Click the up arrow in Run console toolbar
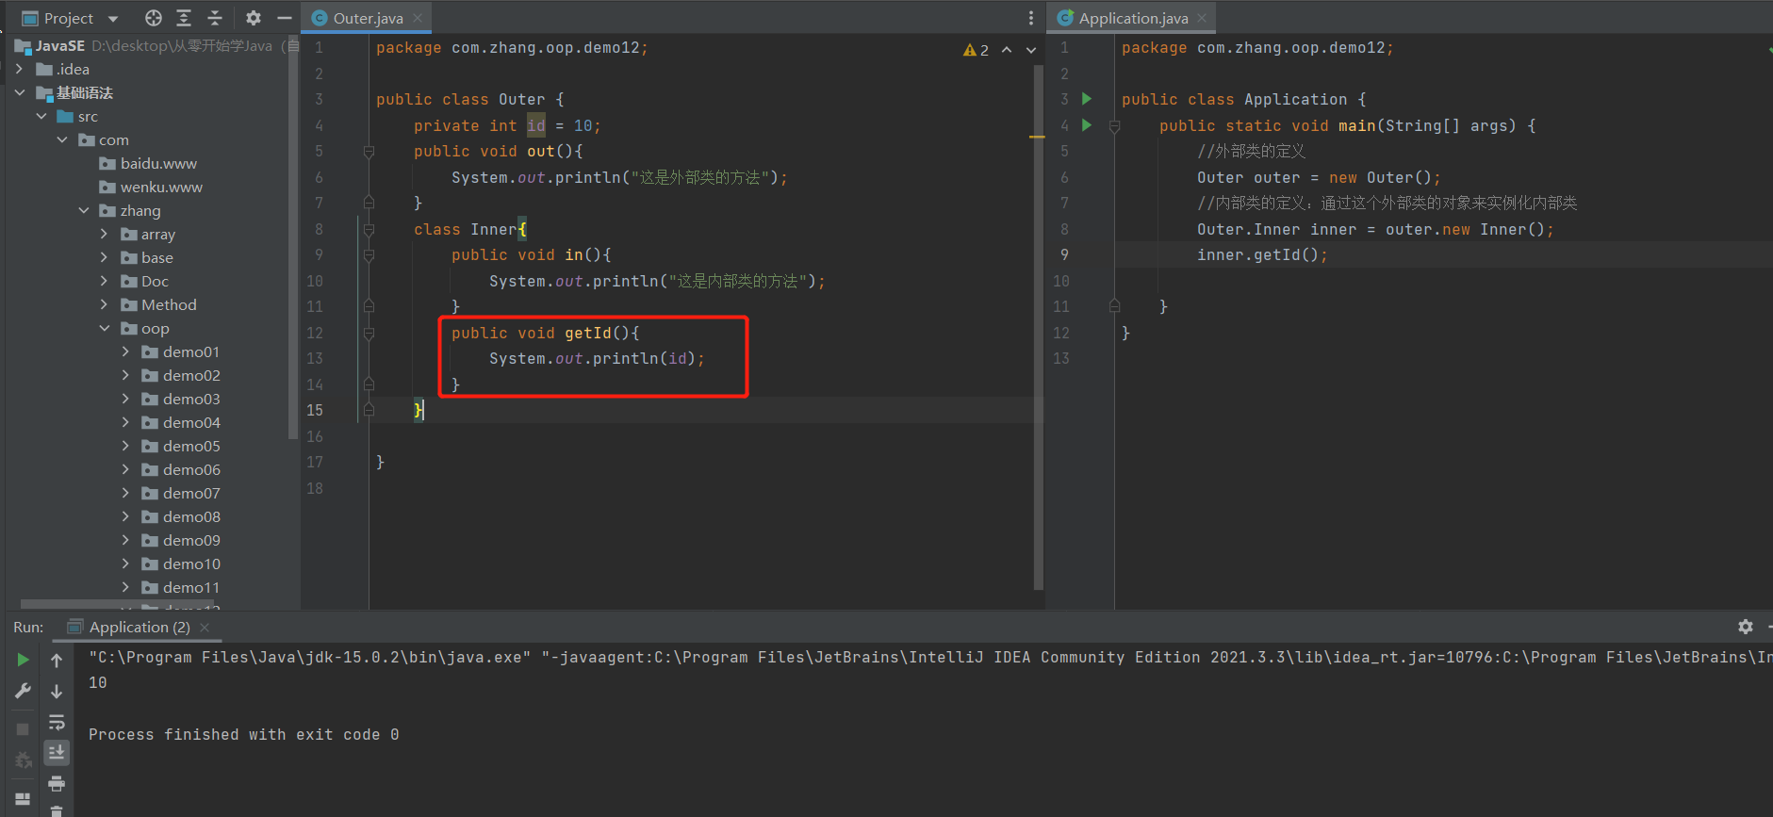Viewport: 1773px width, 817px height. point(57,661)
